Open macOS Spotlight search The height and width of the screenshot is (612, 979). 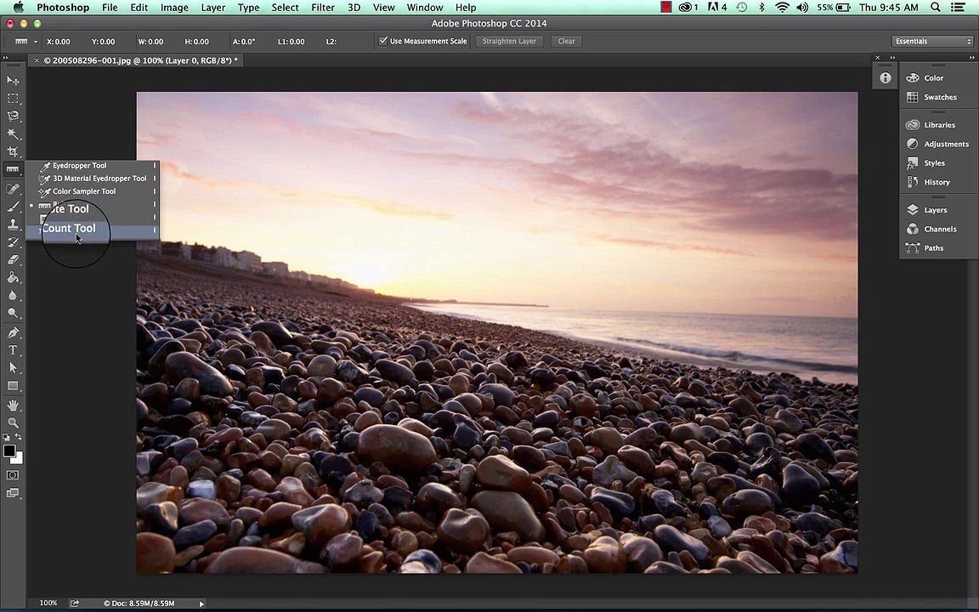(x=936, y=8)
